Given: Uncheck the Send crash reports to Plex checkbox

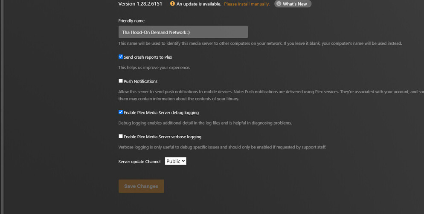Looking at the screenshot, I should [121, 57].
